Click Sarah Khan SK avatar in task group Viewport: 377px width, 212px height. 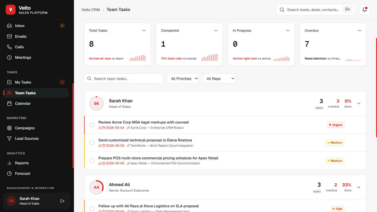[x=96, y=103]
